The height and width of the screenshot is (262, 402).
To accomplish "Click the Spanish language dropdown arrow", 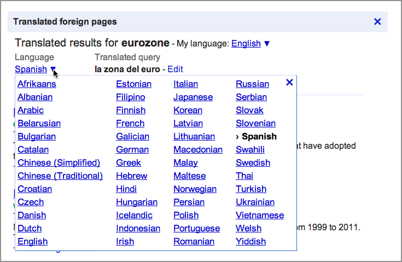I will click(x=54, y=69).
